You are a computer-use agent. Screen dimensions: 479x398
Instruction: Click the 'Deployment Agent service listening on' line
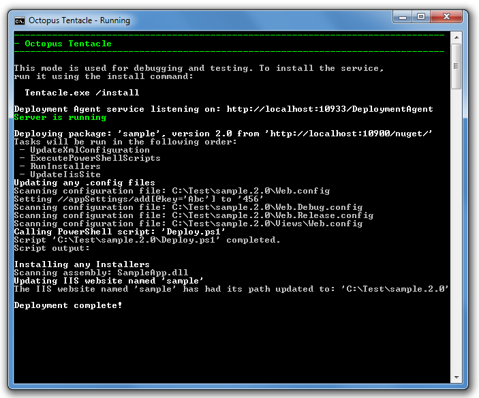tap(223, 109)
